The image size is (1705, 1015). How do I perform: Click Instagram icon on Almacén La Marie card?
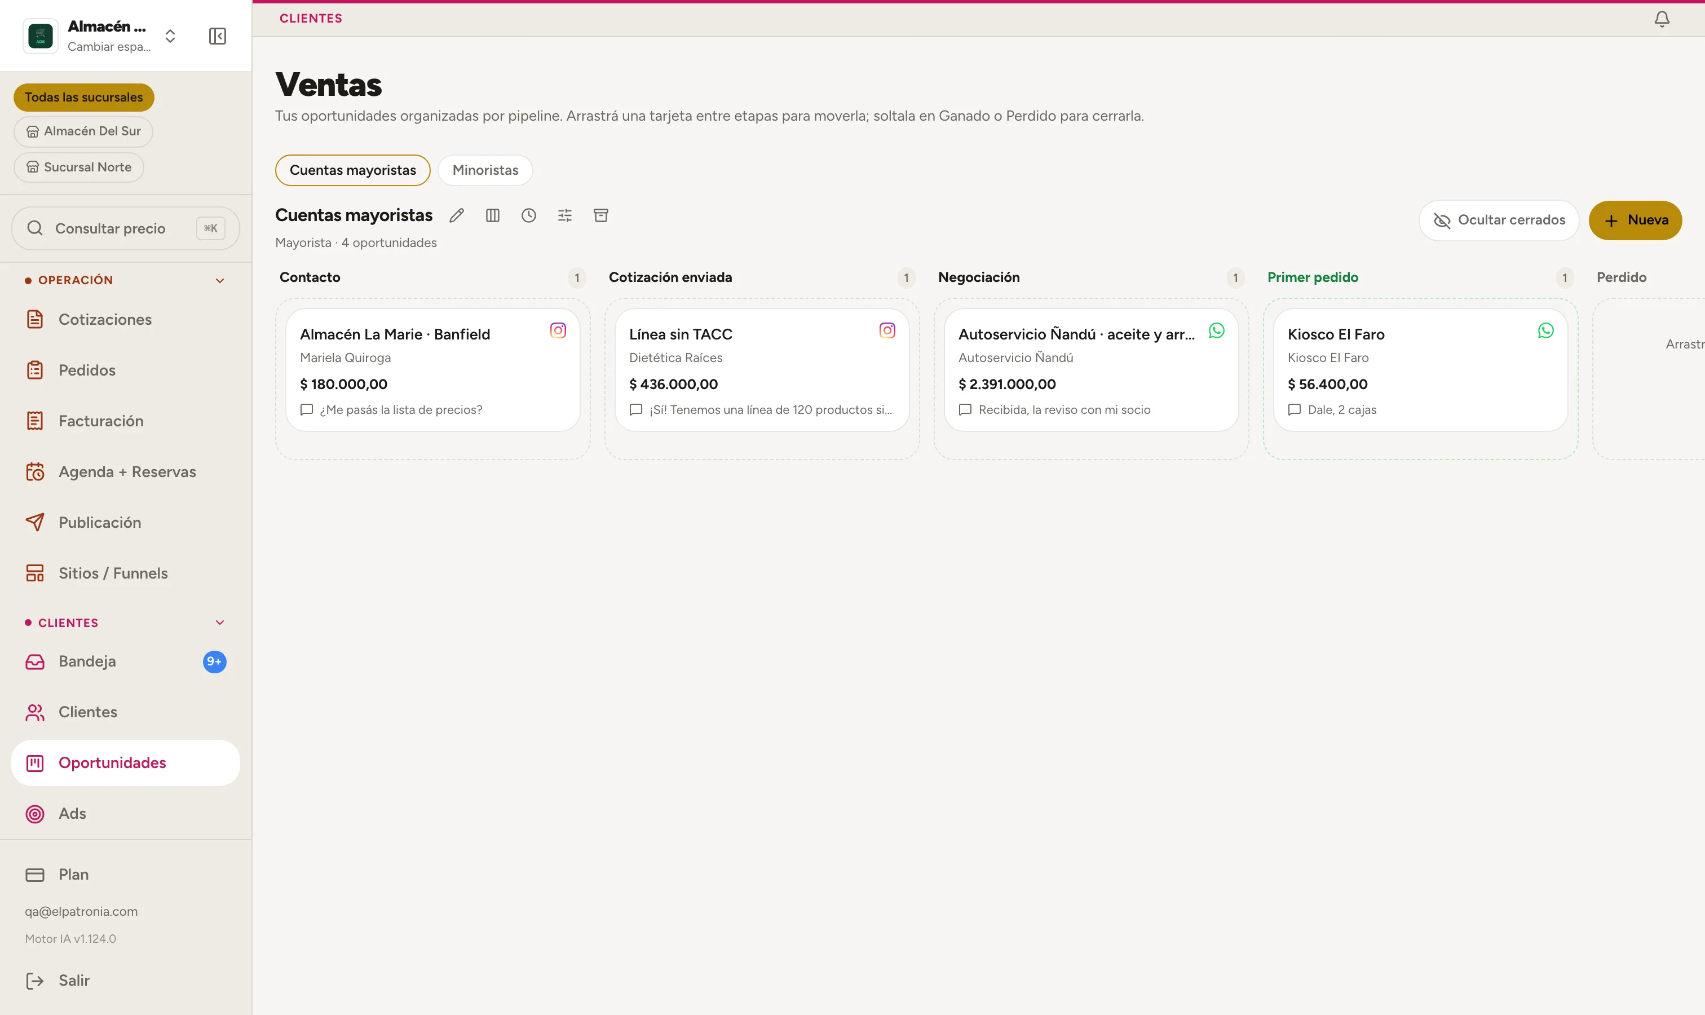pyautogui.click(x=558, y=331)
